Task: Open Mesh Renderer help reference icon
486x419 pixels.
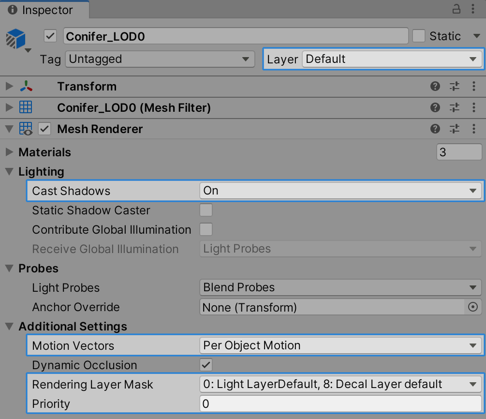Action: tap(435, 129)
